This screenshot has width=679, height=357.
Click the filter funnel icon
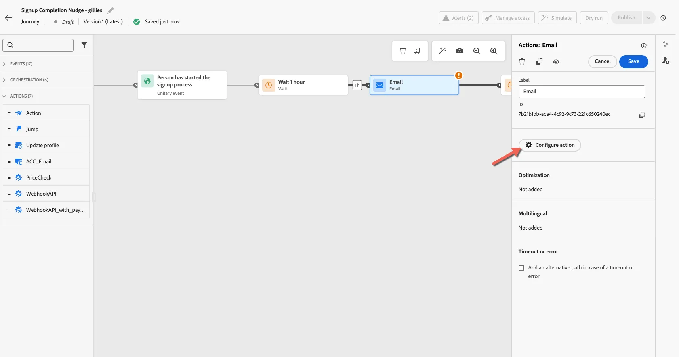tap(84, 45)
